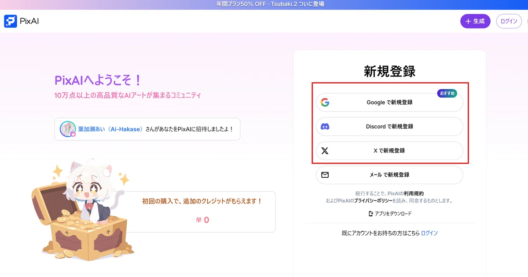Click blue ログイン link below signup options
The image size is (528, 277).
[429, 233]
